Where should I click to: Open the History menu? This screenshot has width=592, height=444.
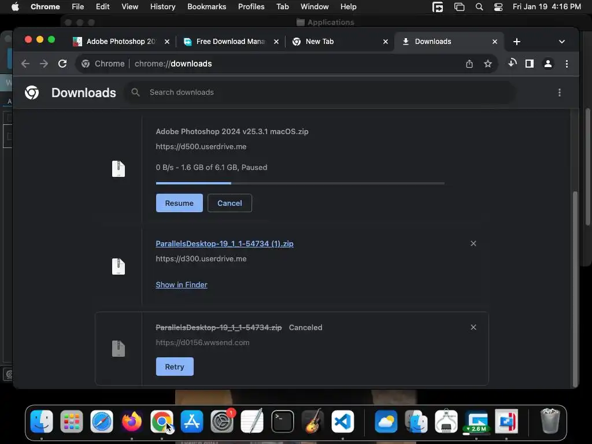click(x=162, y=7)
